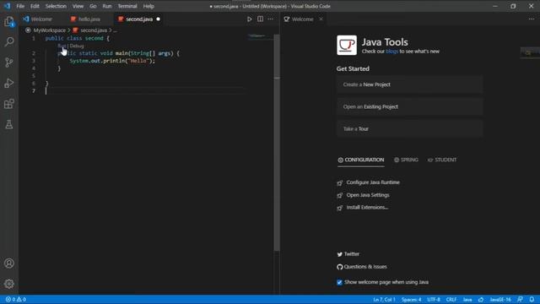540x304 pixels.
Task: Change encoding via UTF-8
Action: [x=434, y=300]
